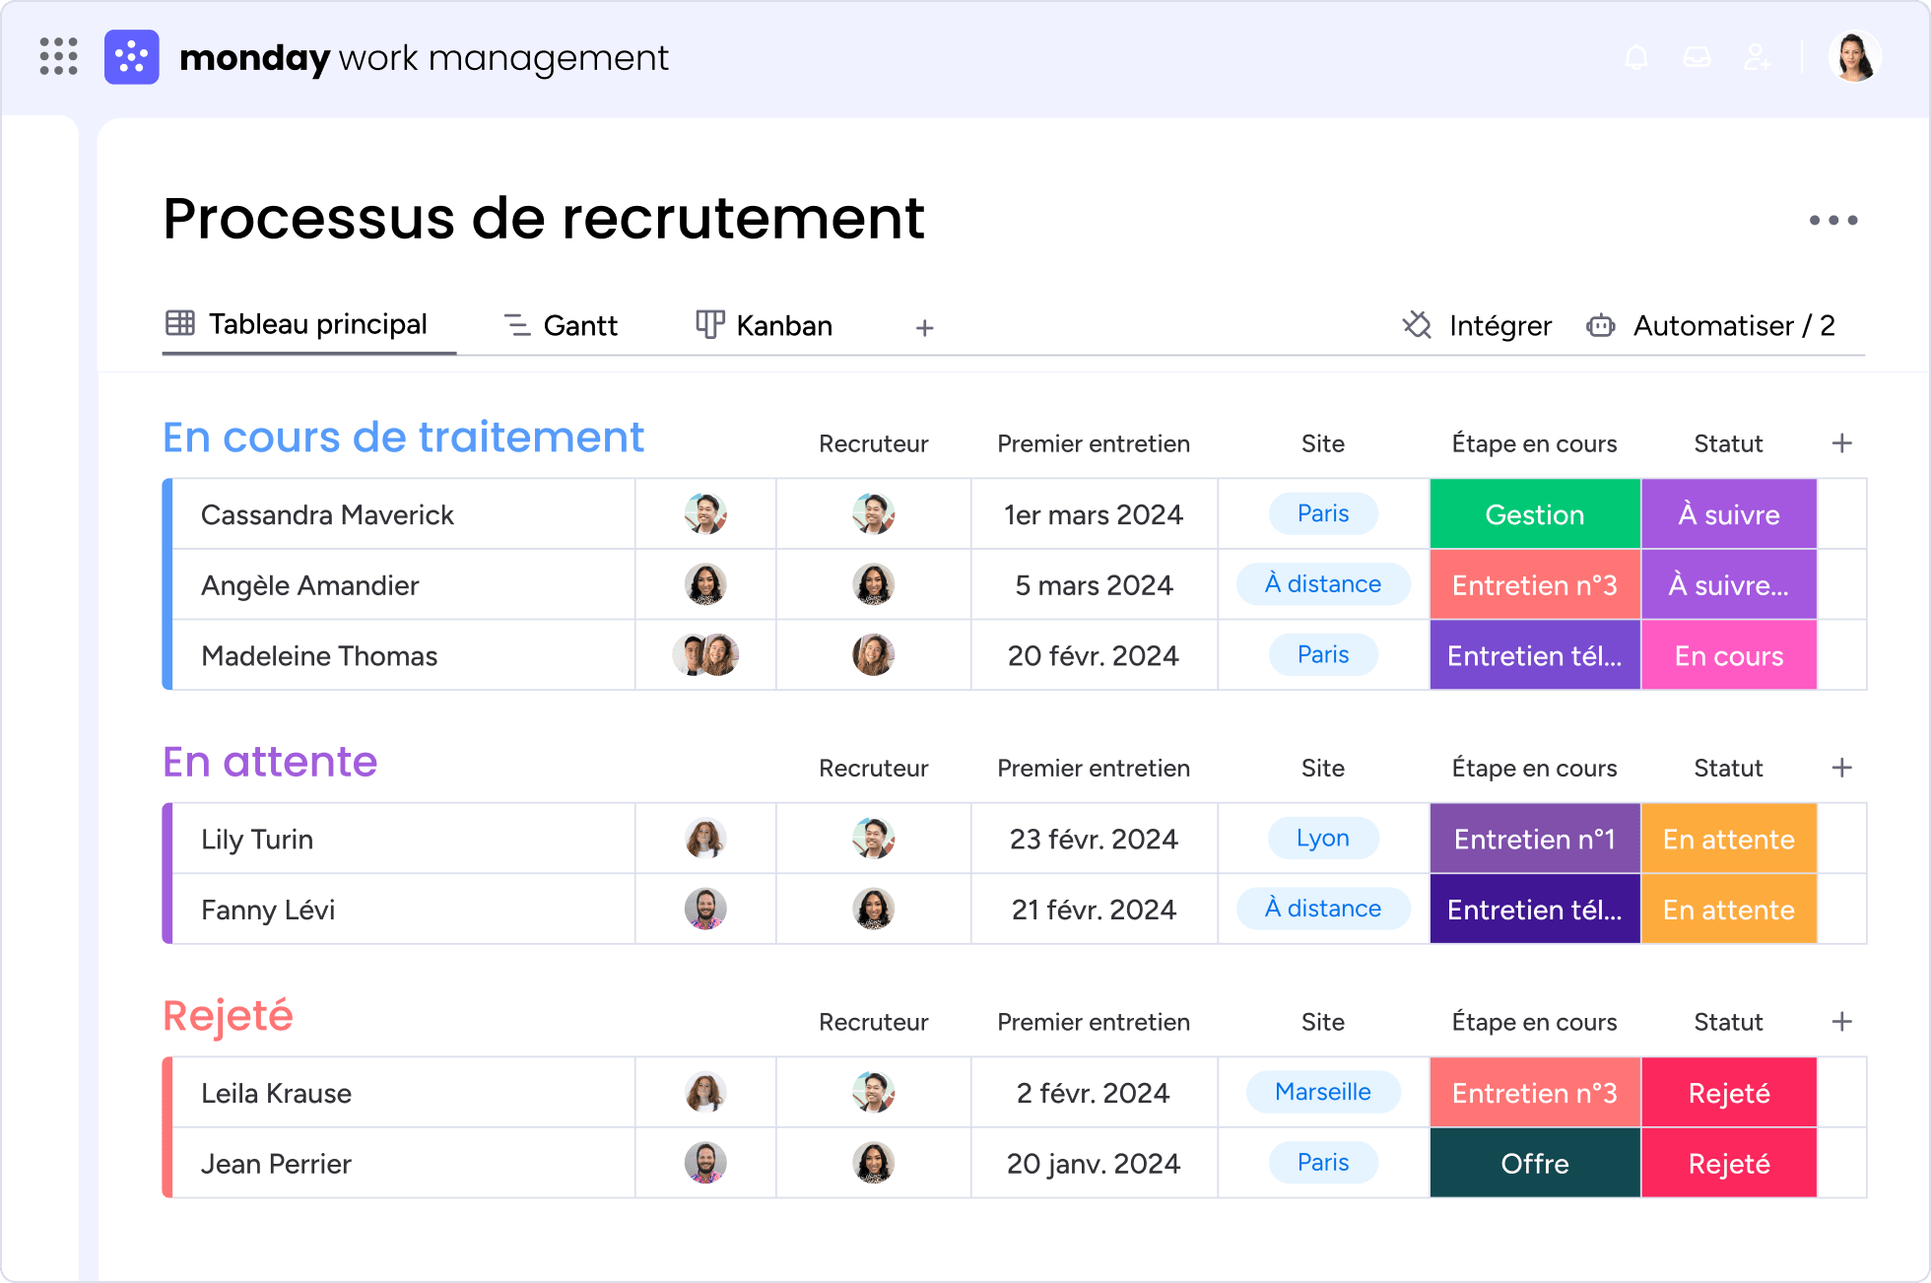Click Paris tag for Jean Perrier
Screen dimensions: 1931x1283
[1323, 1163]
